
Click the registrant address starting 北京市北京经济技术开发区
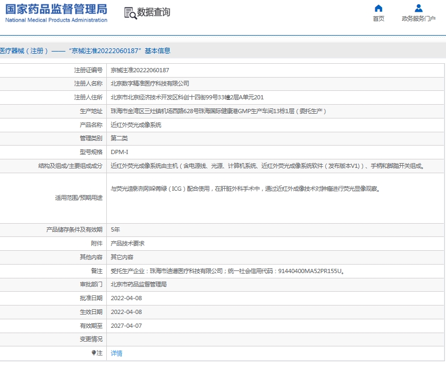coord(187,98)
